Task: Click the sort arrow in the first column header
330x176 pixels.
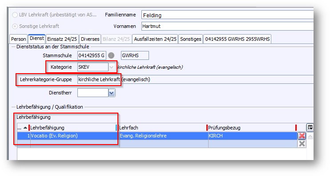Action: point(25,128)
